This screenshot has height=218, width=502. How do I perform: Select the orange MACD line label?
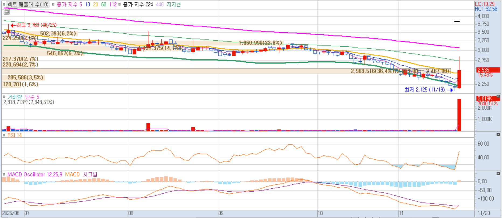72,174
